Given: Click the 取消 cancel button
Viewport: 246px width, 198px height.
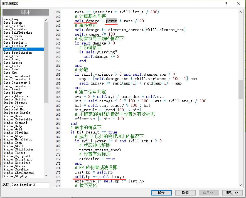Looking at the screenshot, I should pyautogui.click(x=185, y=193).
